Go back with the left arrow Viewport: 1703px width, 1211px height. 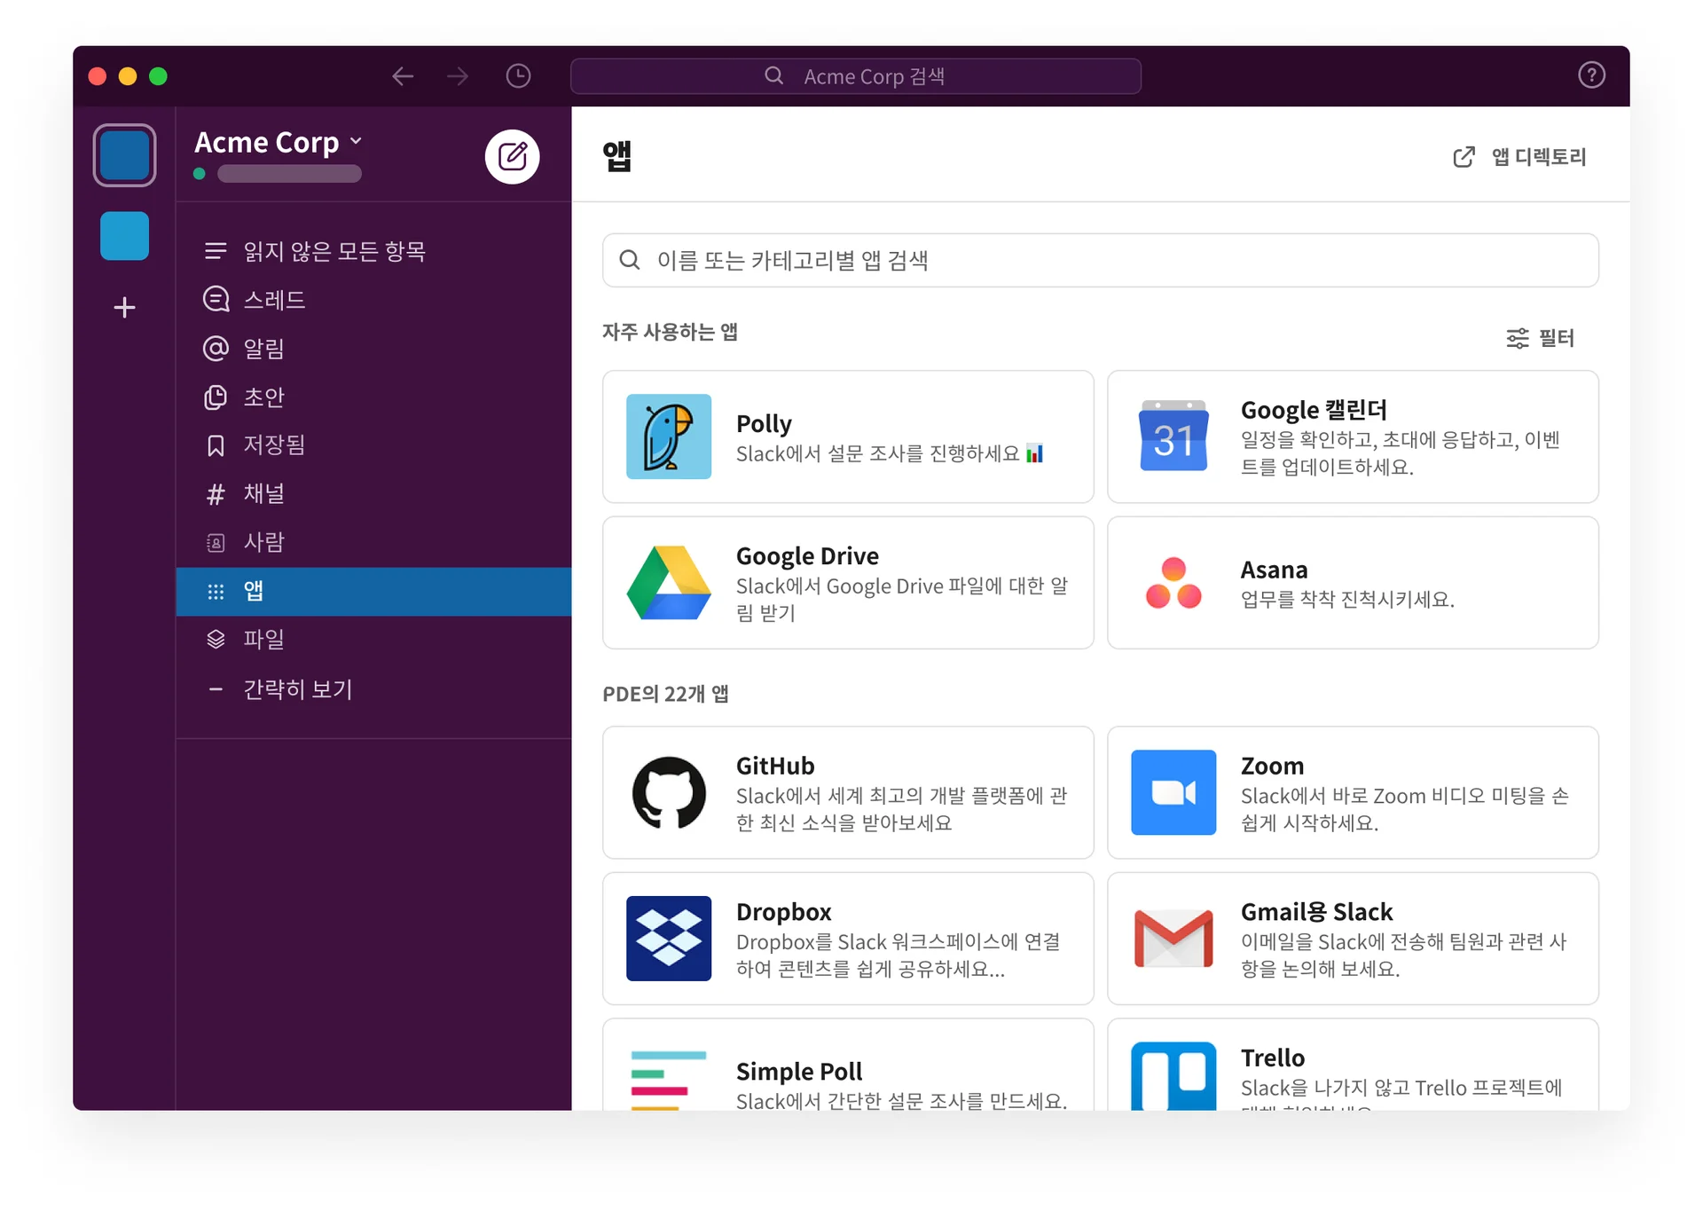coord(403,76)
